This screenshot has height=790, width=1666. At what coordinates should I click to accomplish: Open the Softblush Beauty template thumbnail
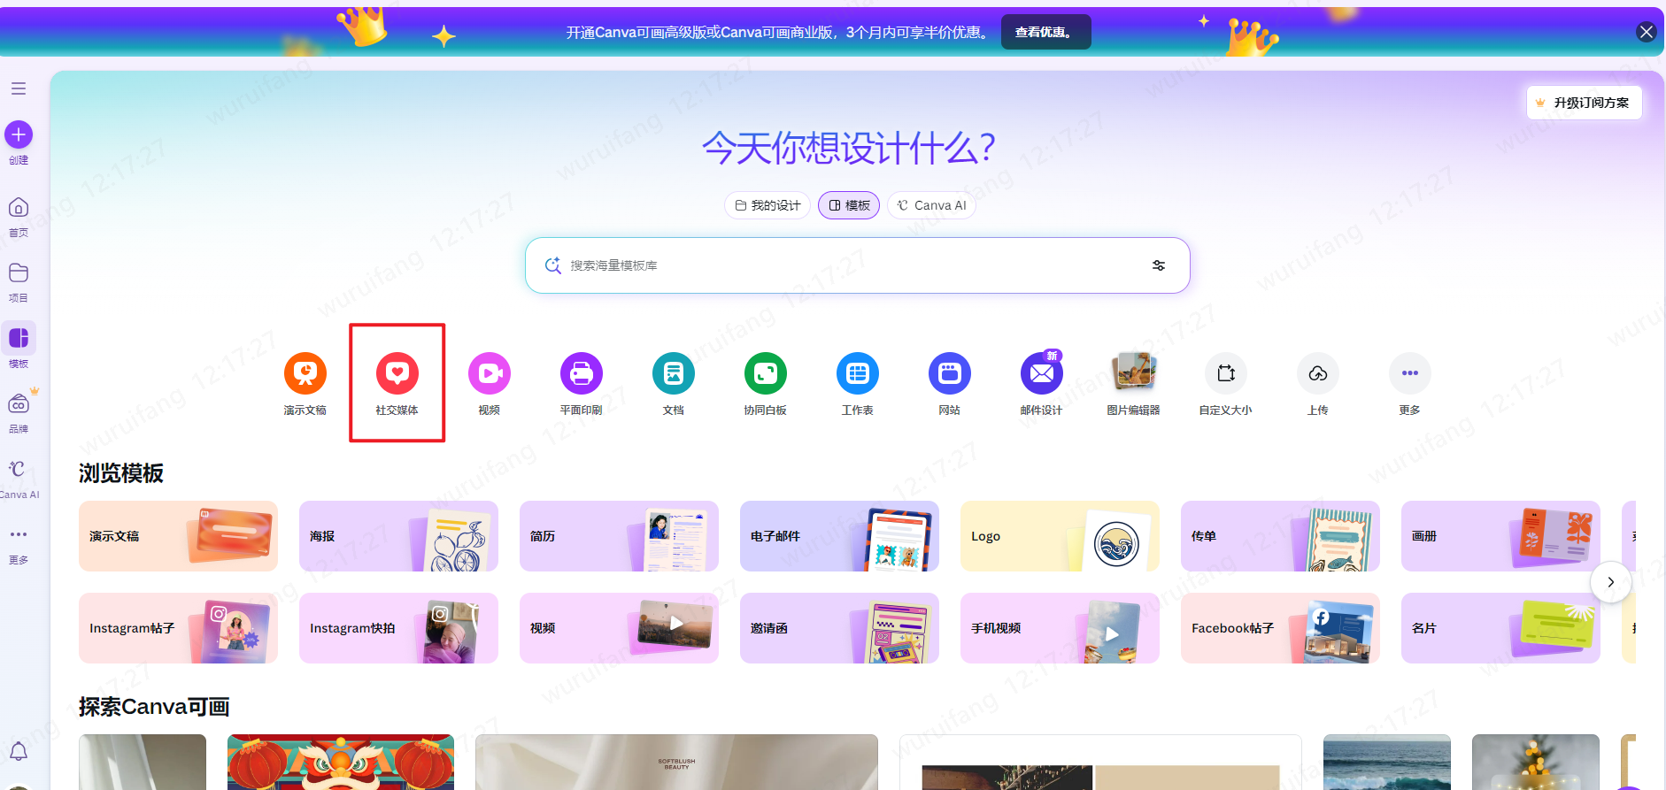point(676,762)
